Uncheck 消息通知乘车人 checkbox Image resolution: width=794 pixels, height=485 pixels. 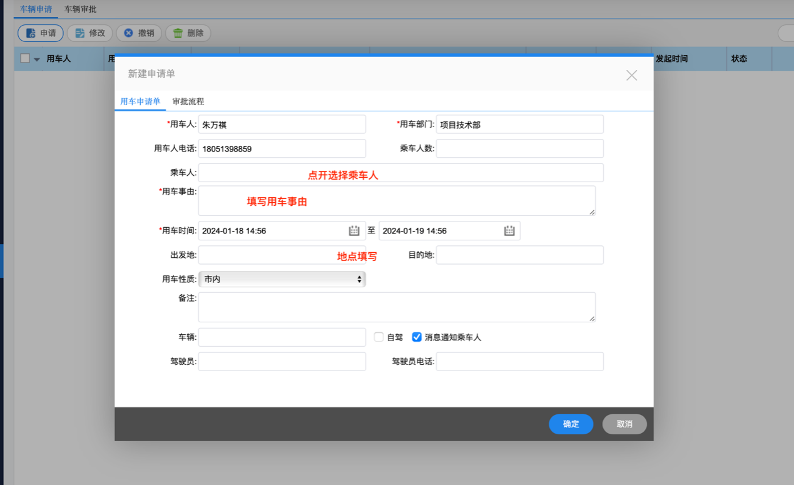tap(417, 337)
